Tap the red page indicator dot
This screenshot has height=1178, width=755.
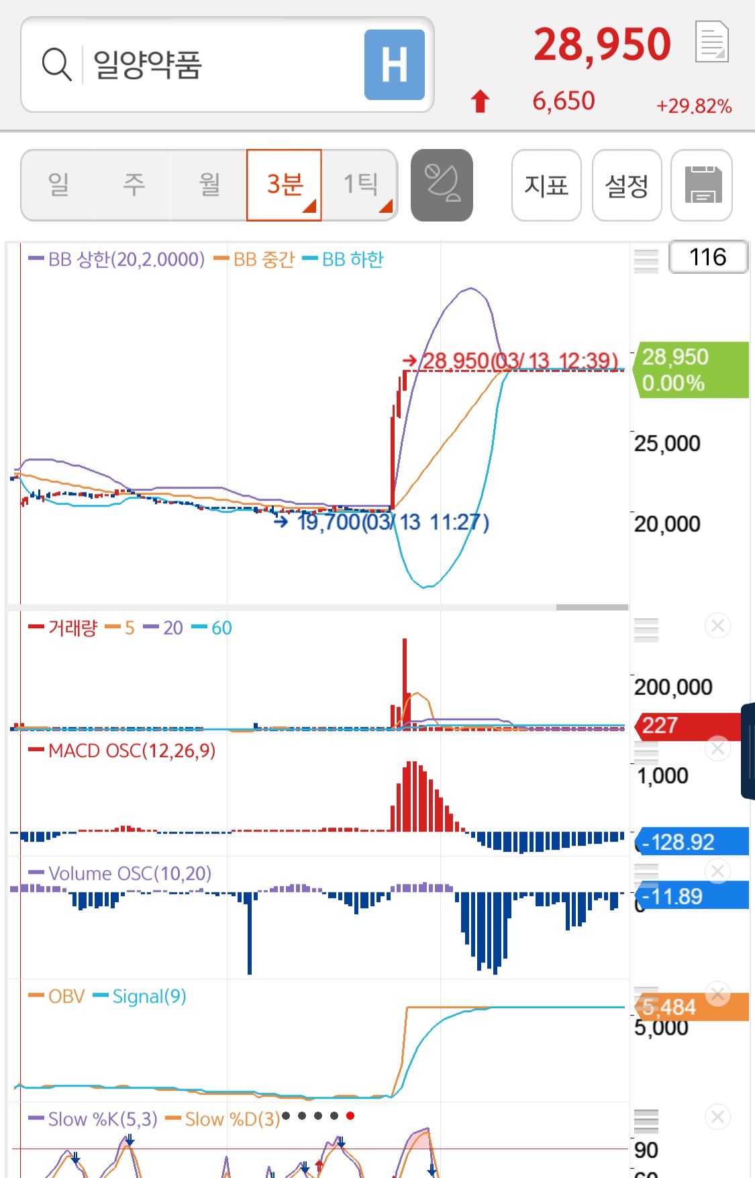pos(350,1116)
